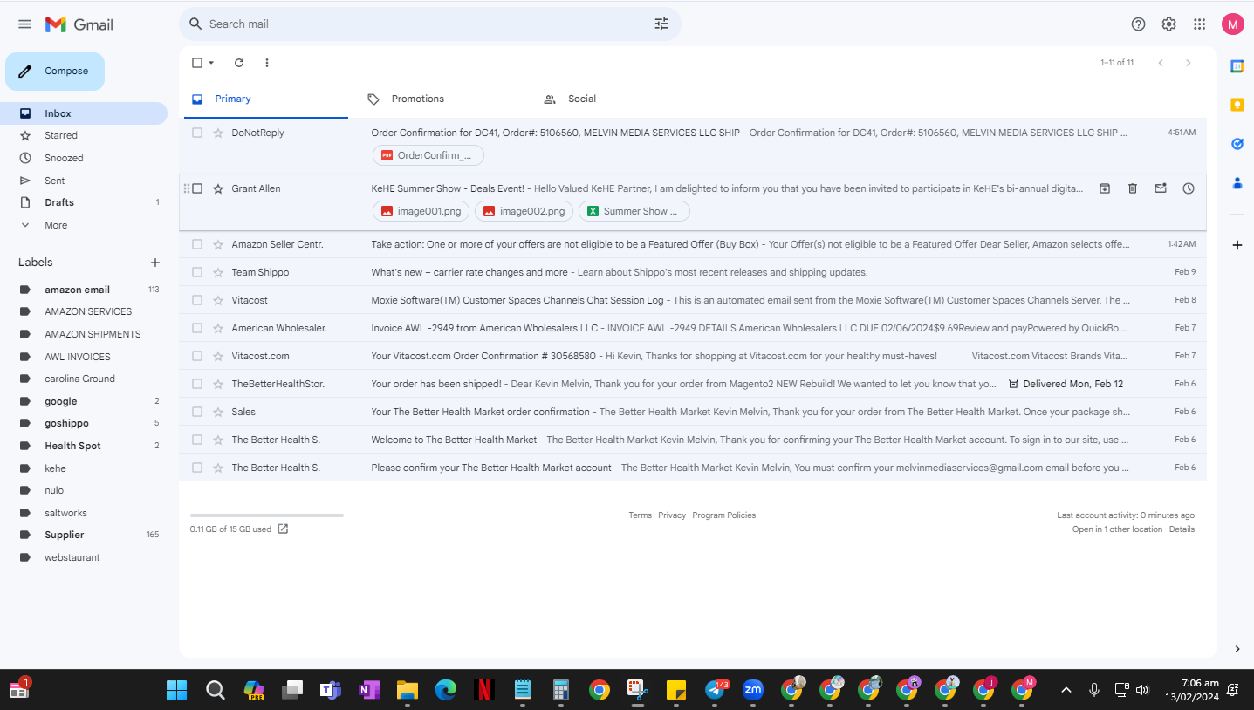Open the American Wholesalers invoice email

pos(693,328)
